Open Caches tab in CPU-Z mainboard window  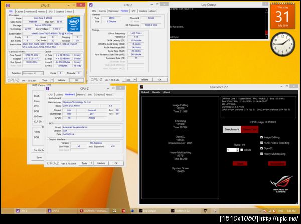coord(59,95)
